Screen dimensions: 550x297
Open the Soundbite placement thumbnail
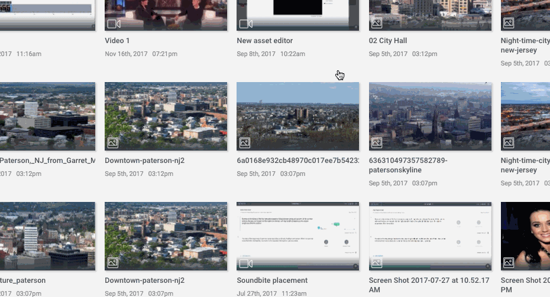pyautogui.click(x=298, y=236)
